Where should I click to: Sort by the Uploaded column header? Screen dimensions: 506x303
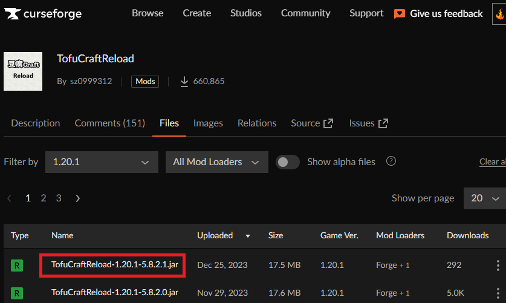[215, 235]
